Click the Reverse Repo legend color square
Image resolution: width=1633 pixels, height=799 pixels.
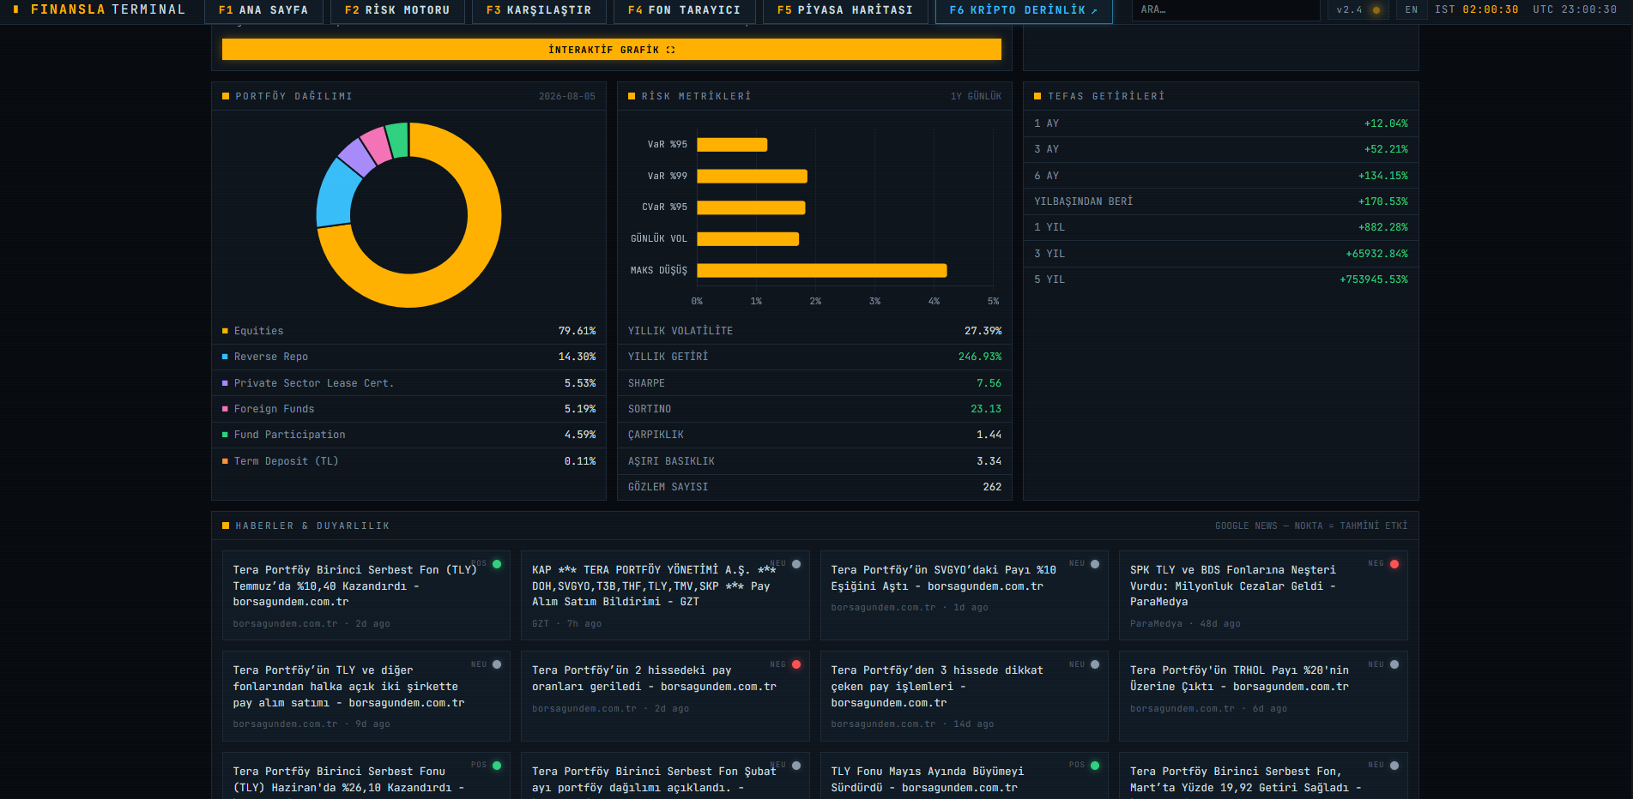click(x=225, y=357)
